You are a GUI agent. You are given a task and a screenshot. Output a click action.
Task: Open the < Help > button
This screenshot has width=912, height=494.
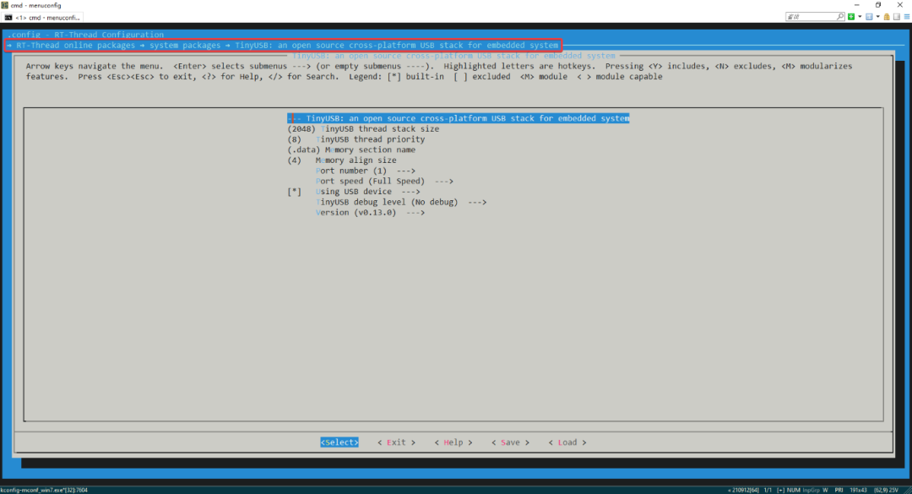point(453,442)
